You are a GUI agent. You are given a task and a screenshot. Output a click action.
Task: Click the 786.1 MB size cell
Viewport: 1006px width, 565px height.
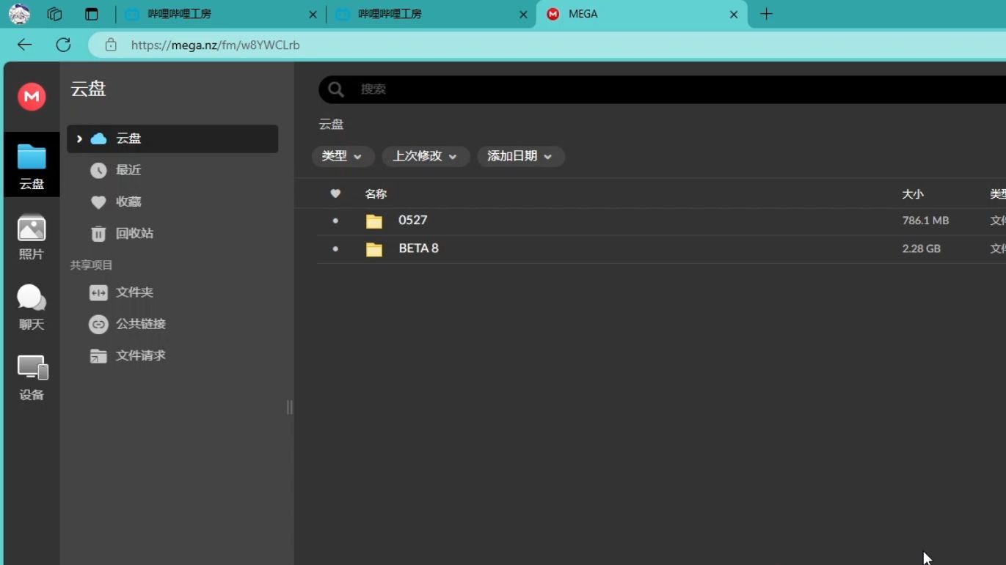[925, 221]
